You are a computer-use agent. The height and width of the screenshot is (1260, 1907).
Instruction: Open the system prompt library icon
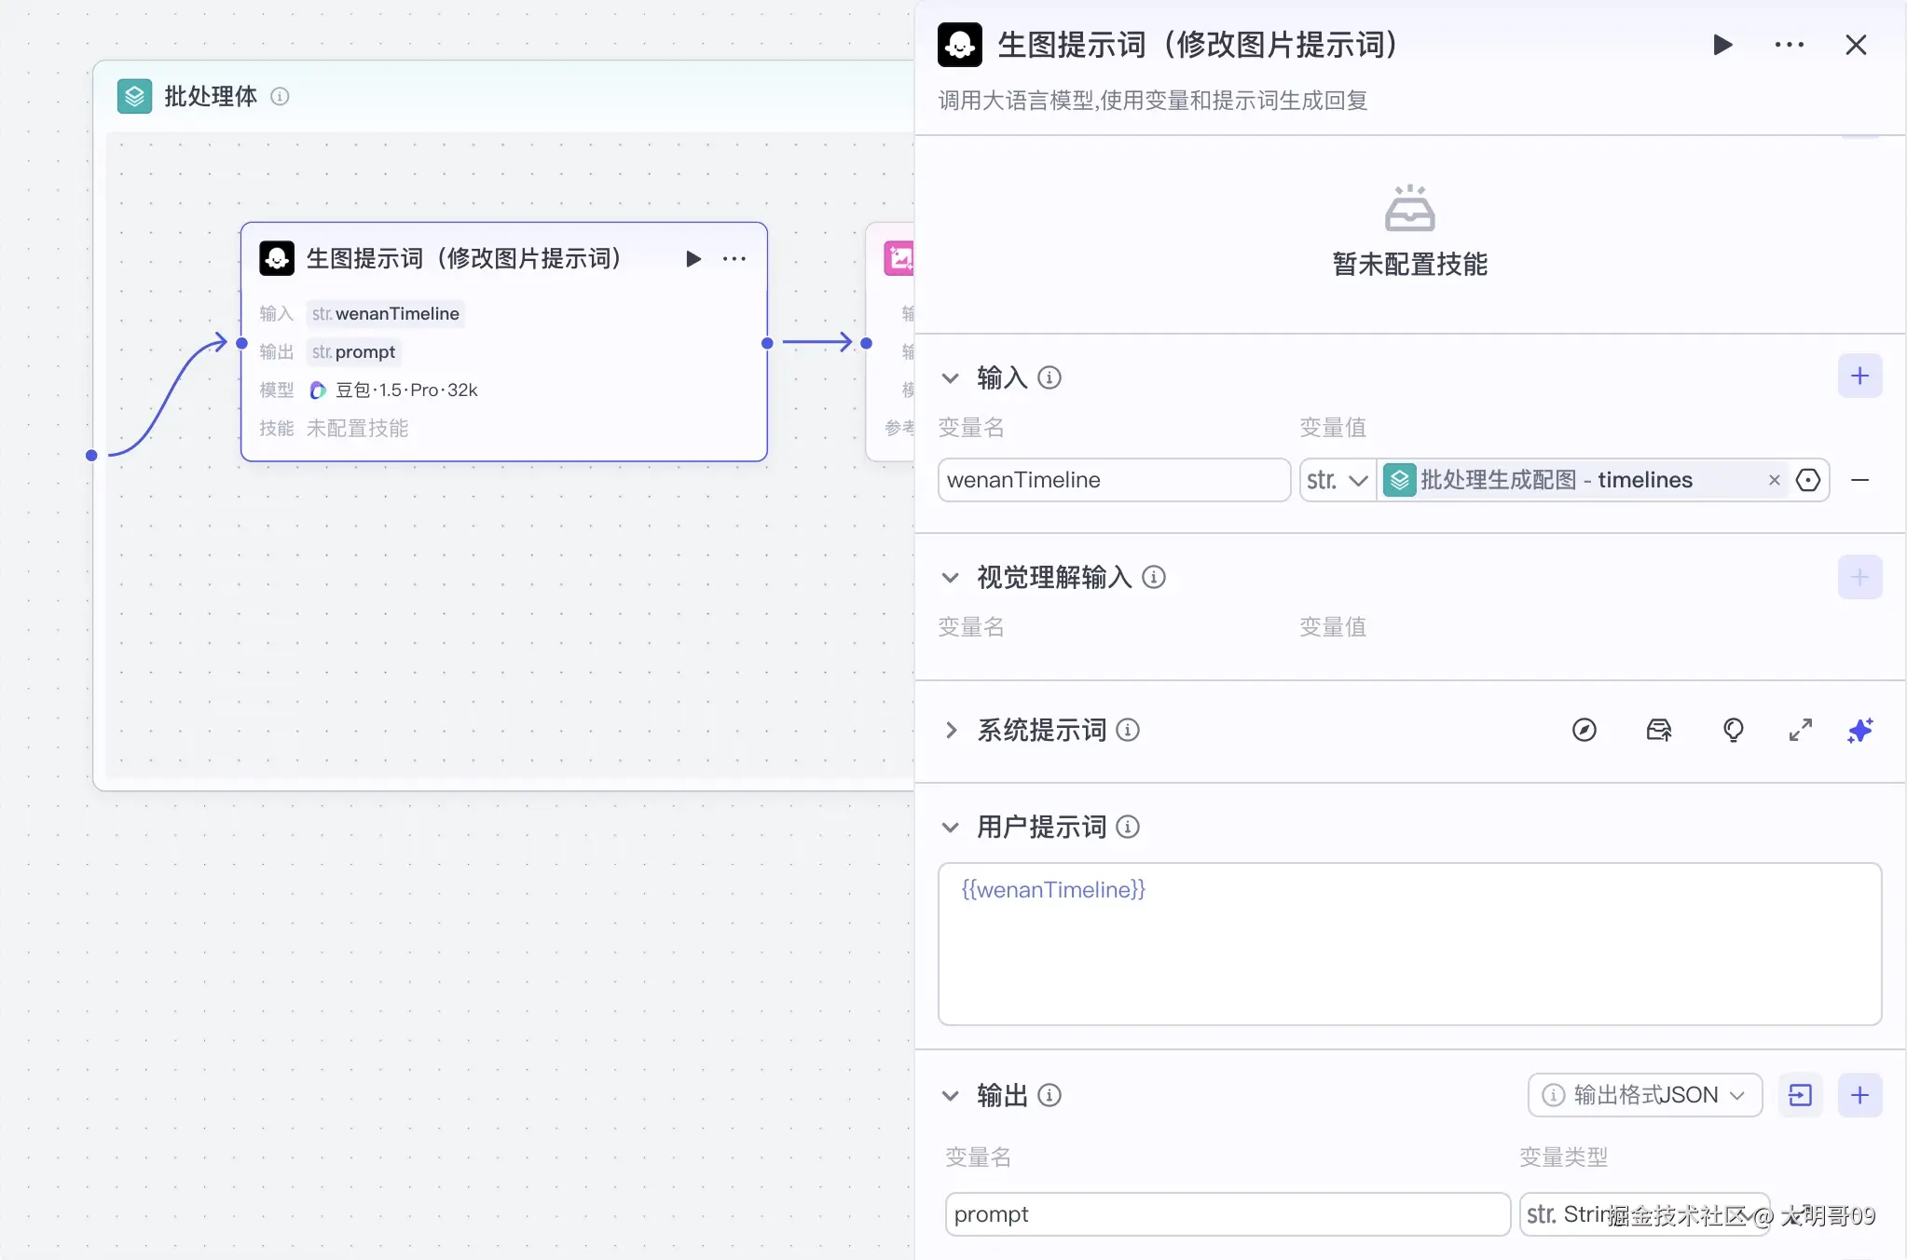[1659, 730]
